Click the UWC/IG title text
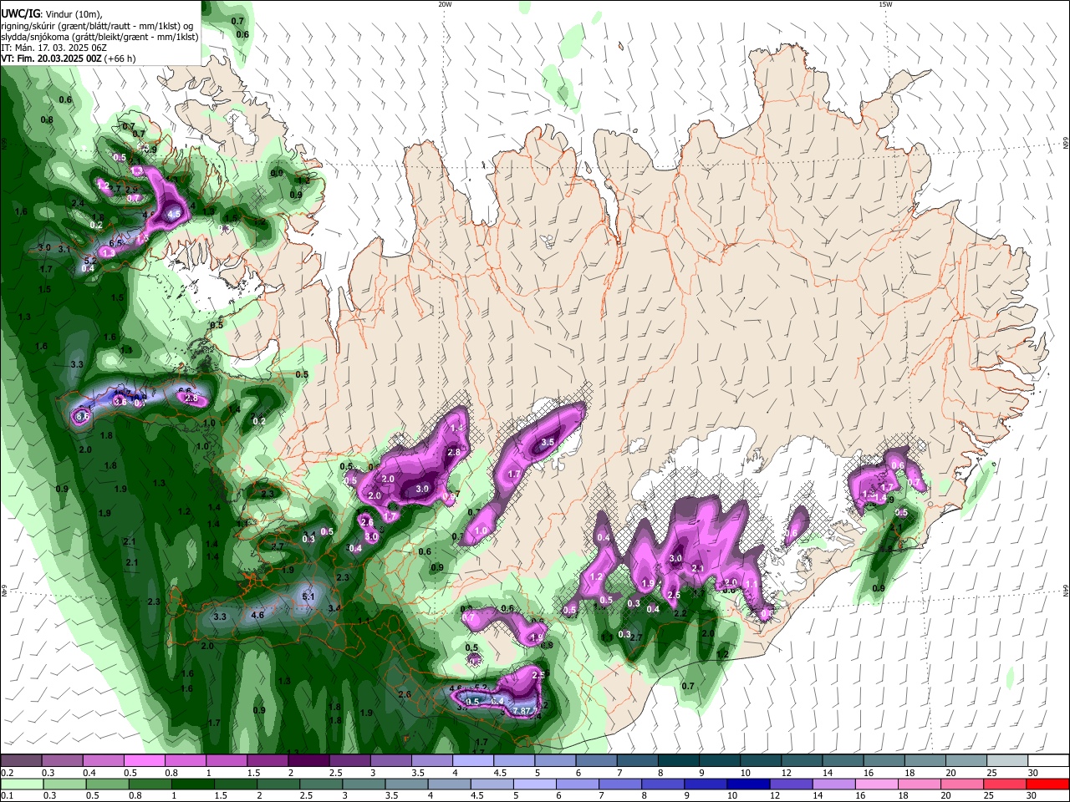 point(20,13)
